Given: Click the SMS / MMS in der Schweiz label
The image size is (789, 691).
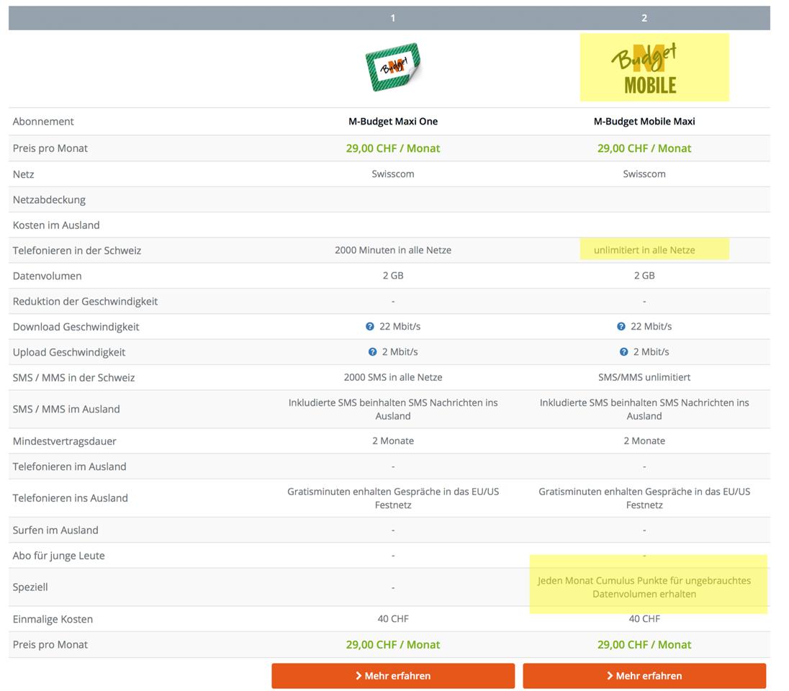Looking at the screenshot, I should (x=74, y=378).
